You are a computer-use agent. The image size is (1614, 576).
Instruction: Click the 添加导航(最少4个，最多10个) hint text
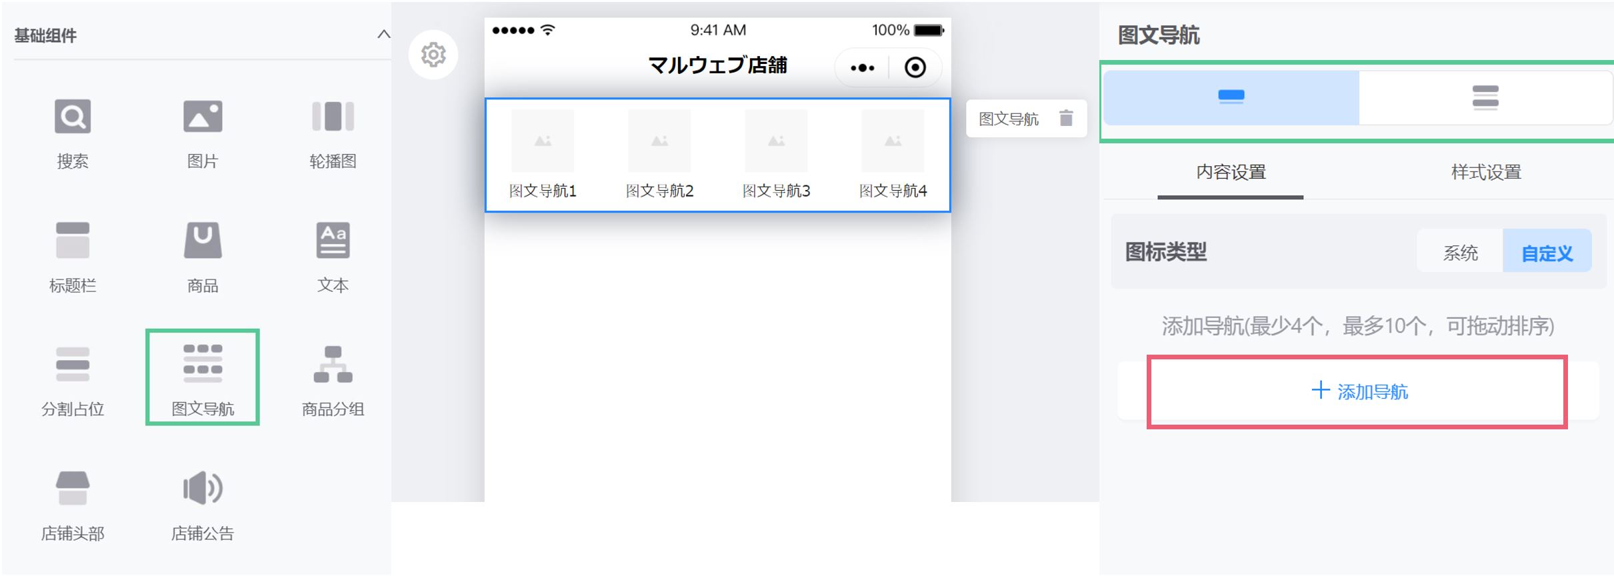coord(1358,326)
